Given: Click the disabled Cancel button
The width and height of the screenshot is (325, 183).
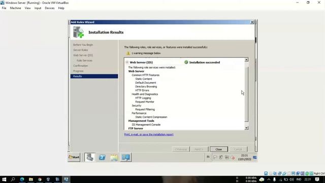Looking at the screenshot, I should click(x=238, y=149).
